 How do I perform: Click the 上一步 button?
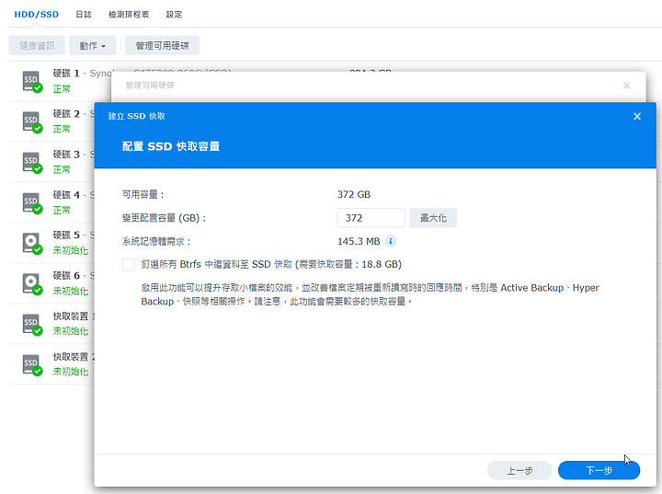point(519,470)
